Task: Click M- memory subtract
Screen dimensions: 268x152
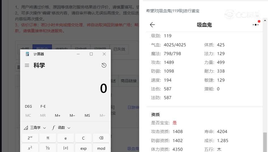Action: click(72, 116)
